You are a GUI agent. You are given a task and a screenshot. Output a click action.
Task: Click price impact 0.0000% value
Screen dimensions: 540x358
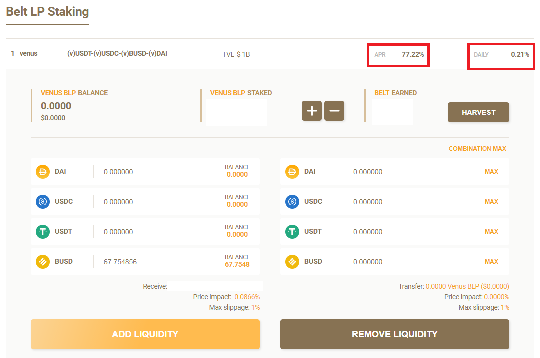pos(496,297)
